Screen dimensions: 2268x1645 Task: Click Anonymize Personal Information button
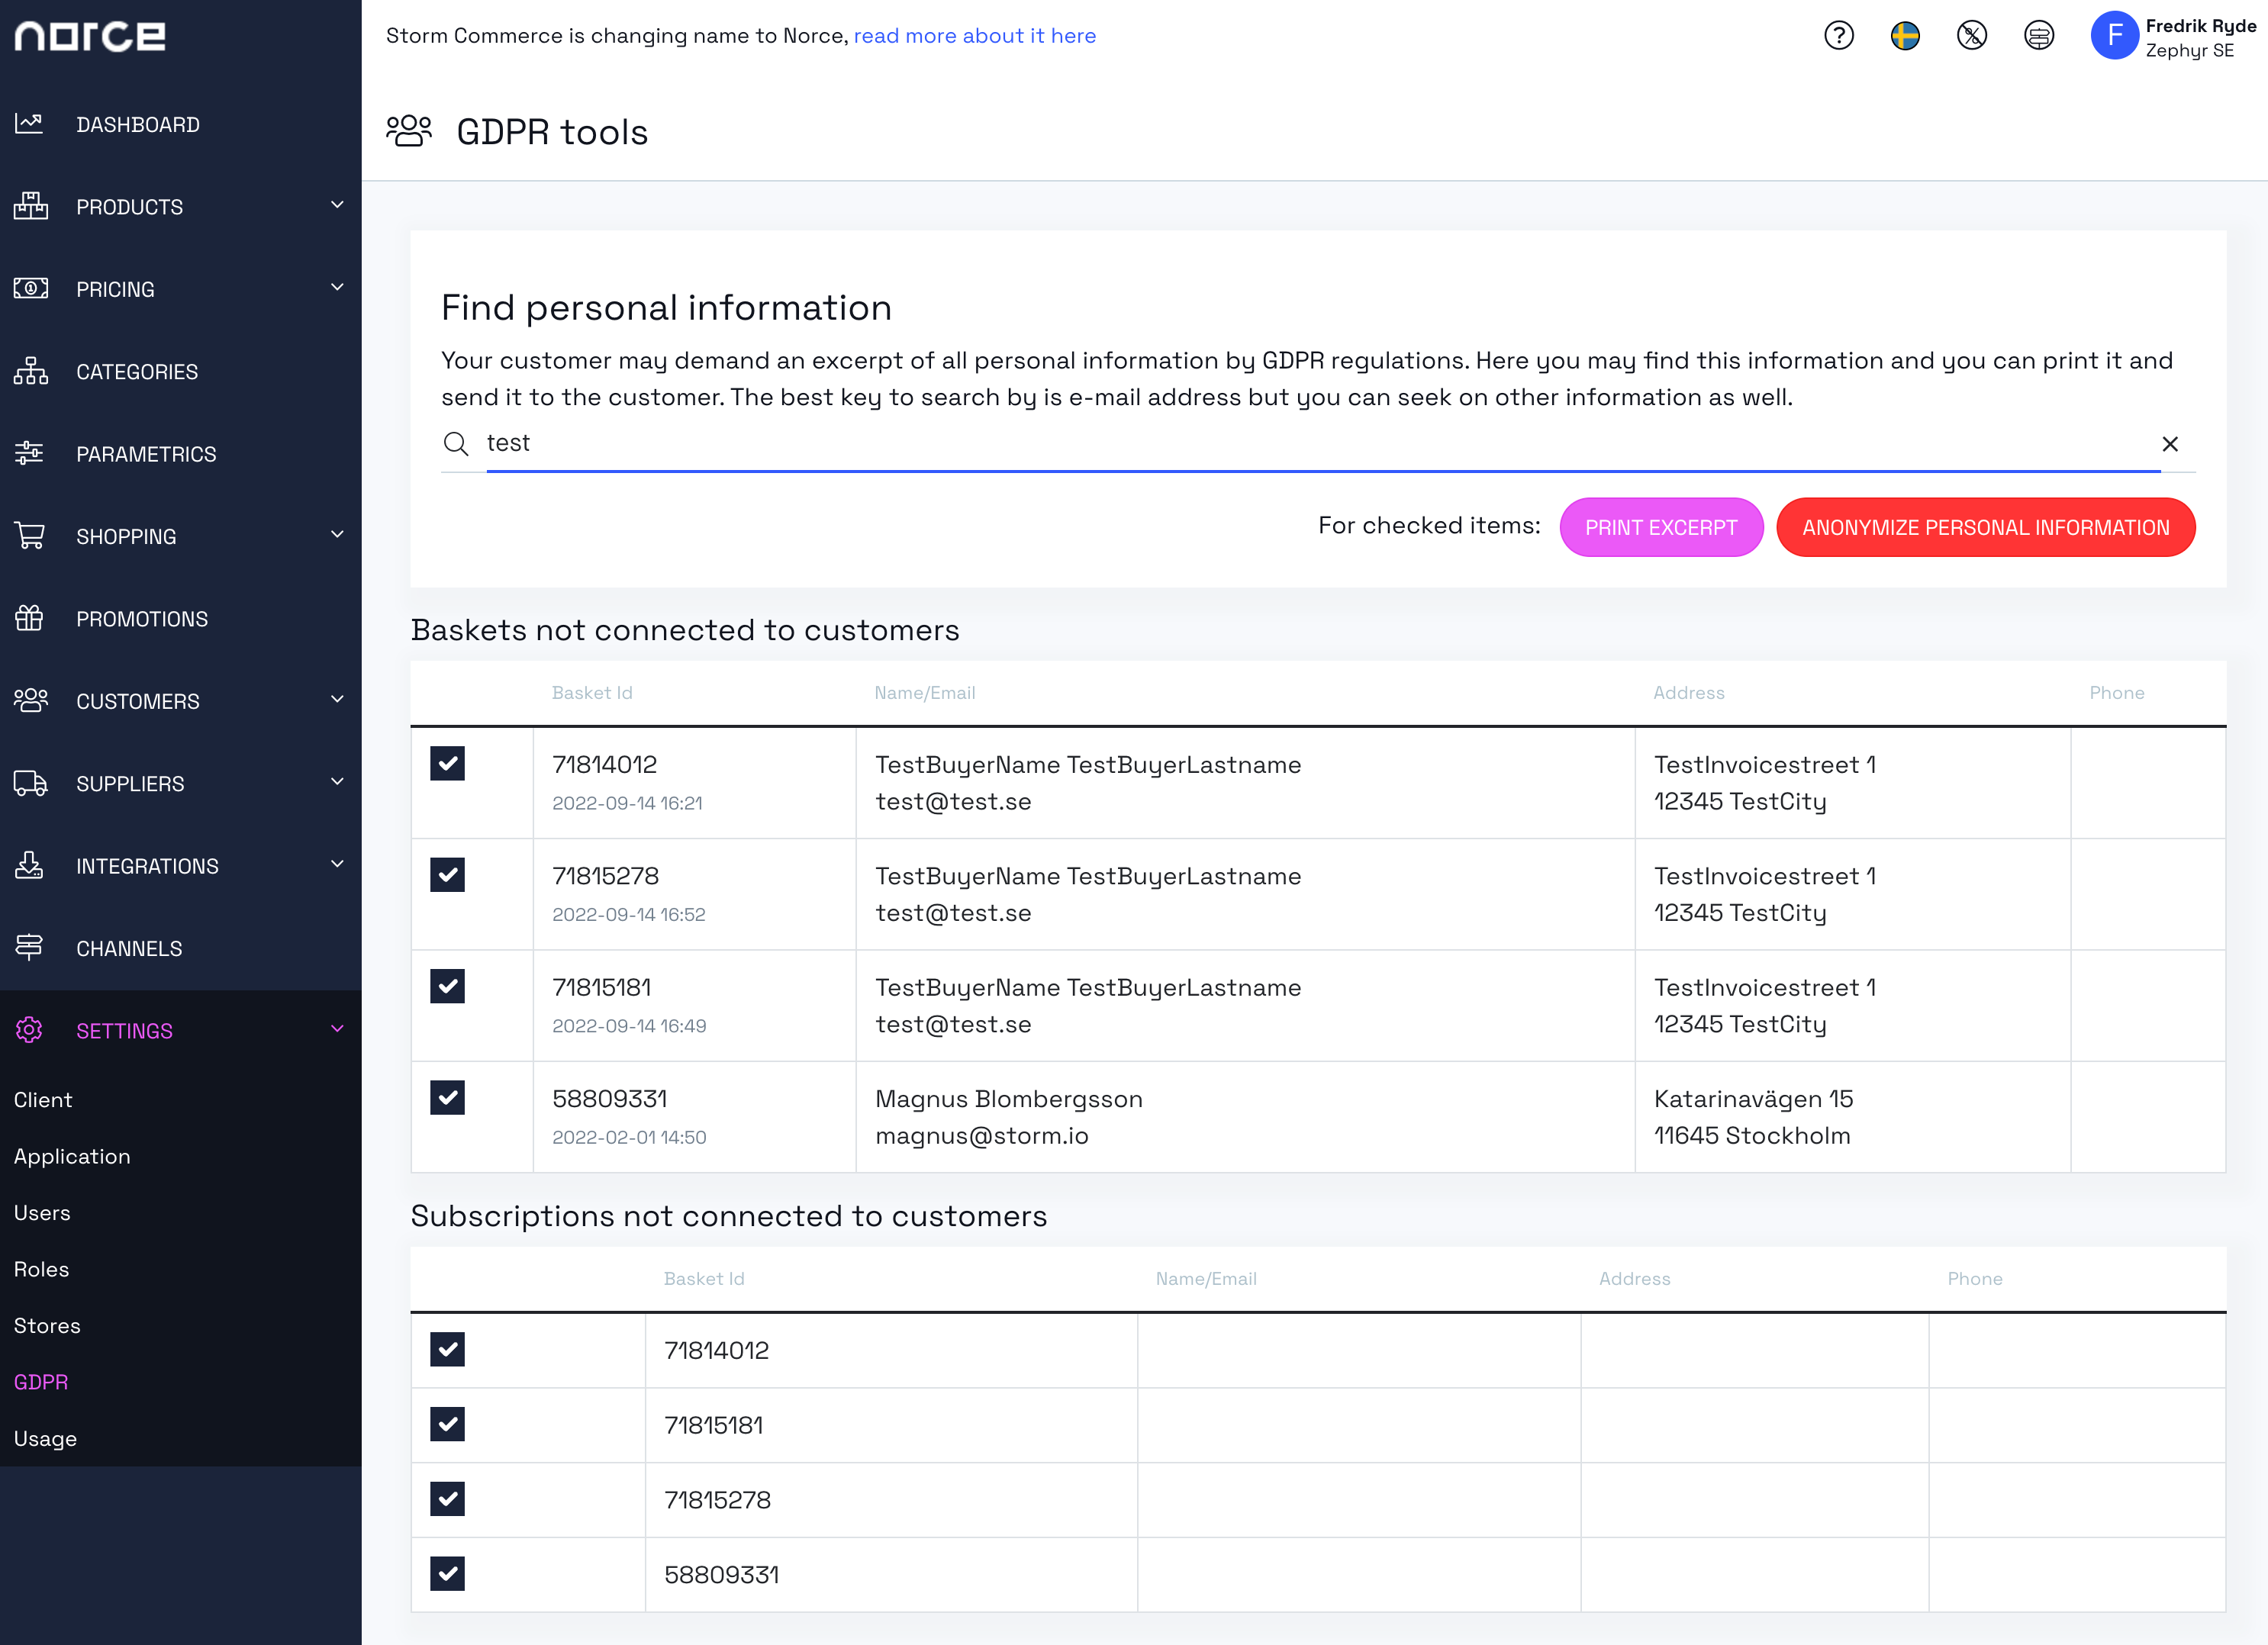(1985, 527)
